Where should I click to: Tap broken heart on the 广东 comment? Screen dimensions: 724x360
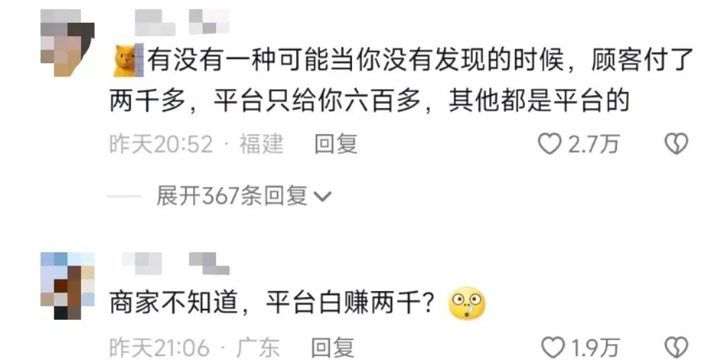click(x=676, y=349)
